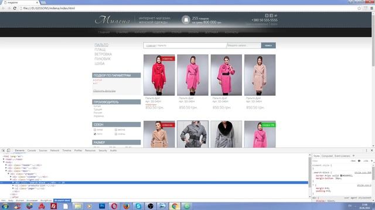The image size is (375, 210).
Task: Switch to Chrome in the taskbar
Action: 175,206
